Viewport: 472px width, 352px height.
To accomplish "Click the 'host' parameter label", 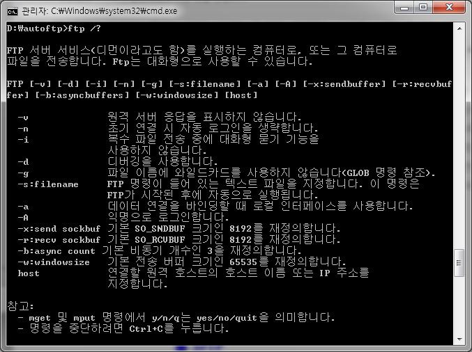I will (29, 273).
